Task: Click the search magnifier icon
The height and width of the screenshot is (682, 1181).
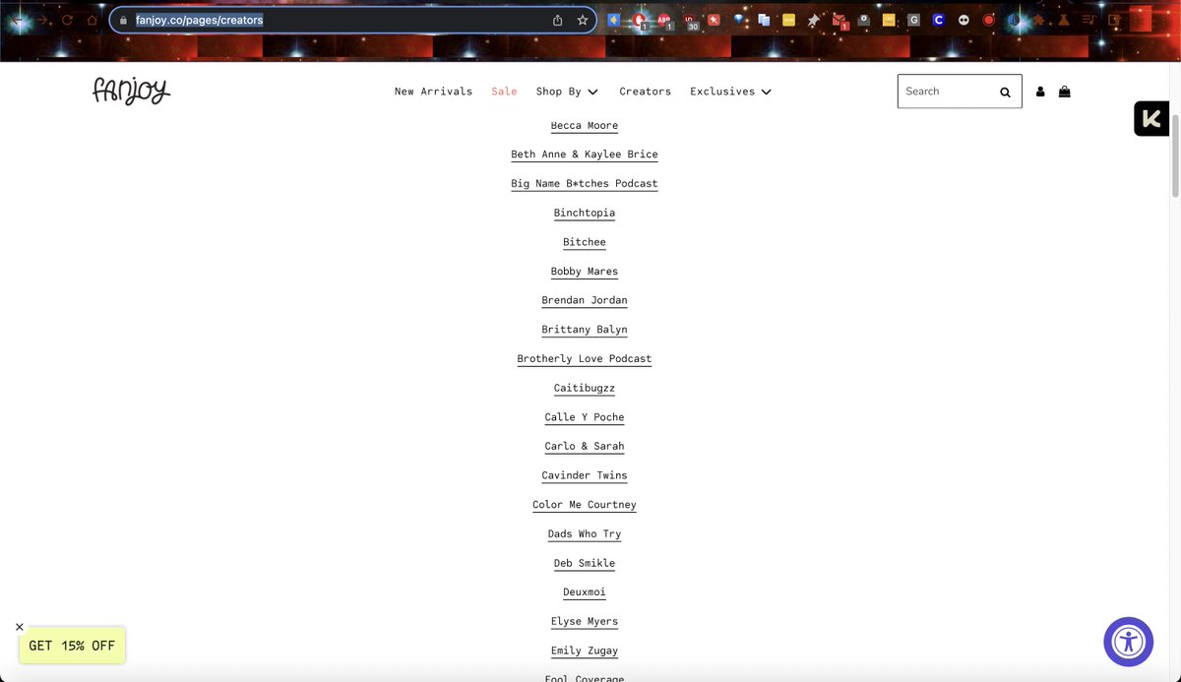Action: pyautogui.click(x=1005, y=92)
